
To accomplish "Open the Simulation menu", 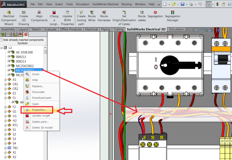I will click(x=83, y=4).
